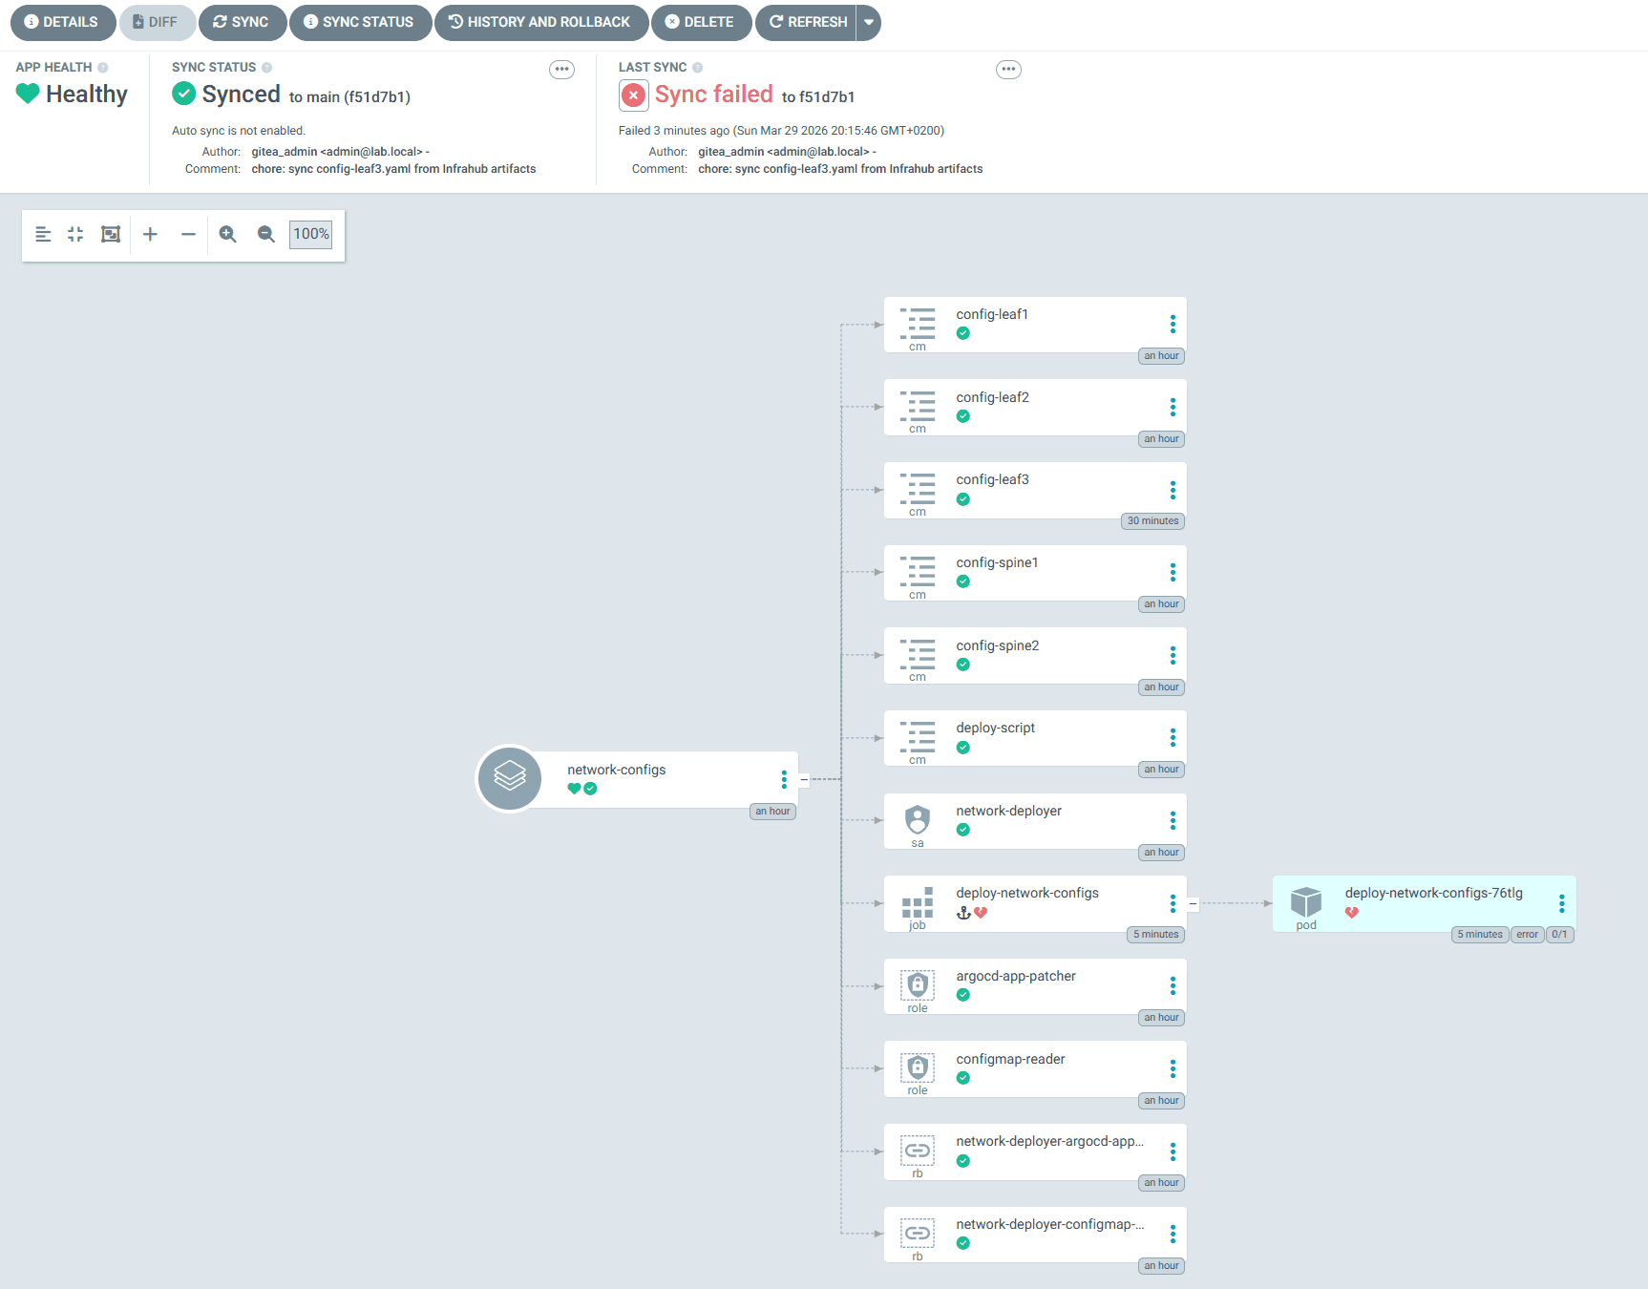Open the REFRESH dropdown caret

(869, 22)
